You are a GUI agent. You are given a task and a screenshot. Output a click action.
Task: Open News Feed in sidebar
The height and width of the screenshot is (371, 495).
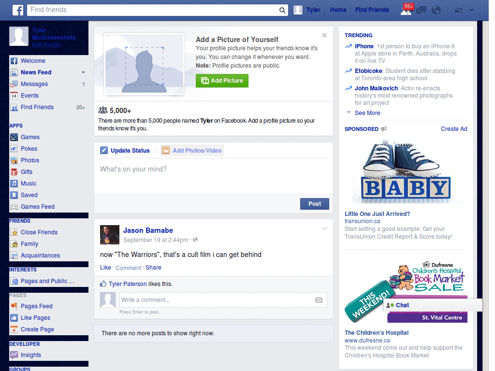click(x=36, y=72)
